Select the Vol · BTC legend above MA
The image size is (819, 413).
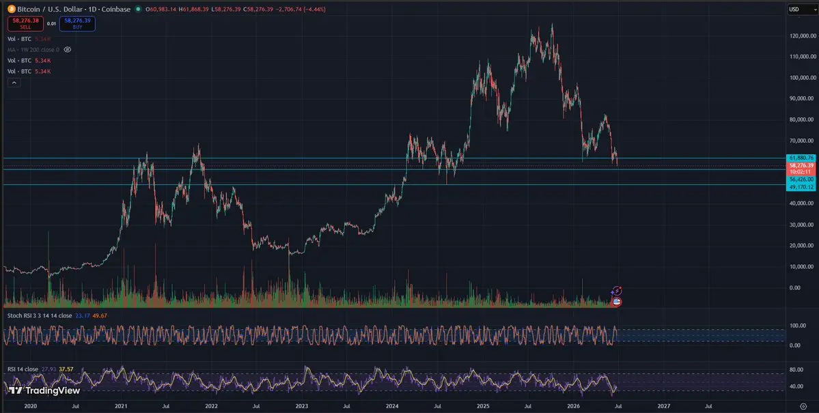[20, 39]
